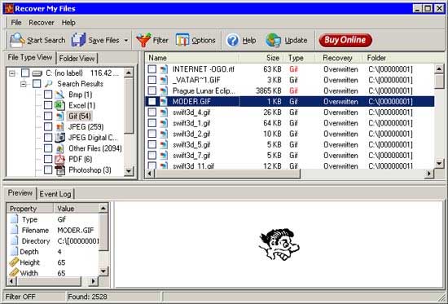Click tree panel scrollbar down arrow

click(129, 171)
